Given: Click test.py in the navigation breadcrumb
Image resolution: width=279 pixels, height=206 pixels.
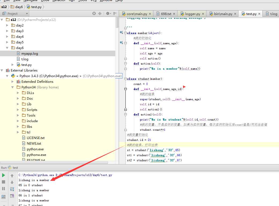Looking at the screenshot, I should 34,7.
